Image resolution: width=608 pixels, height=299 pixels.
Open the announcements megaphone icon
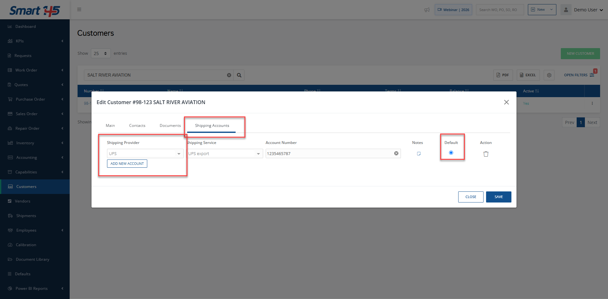tap(427, 10)
